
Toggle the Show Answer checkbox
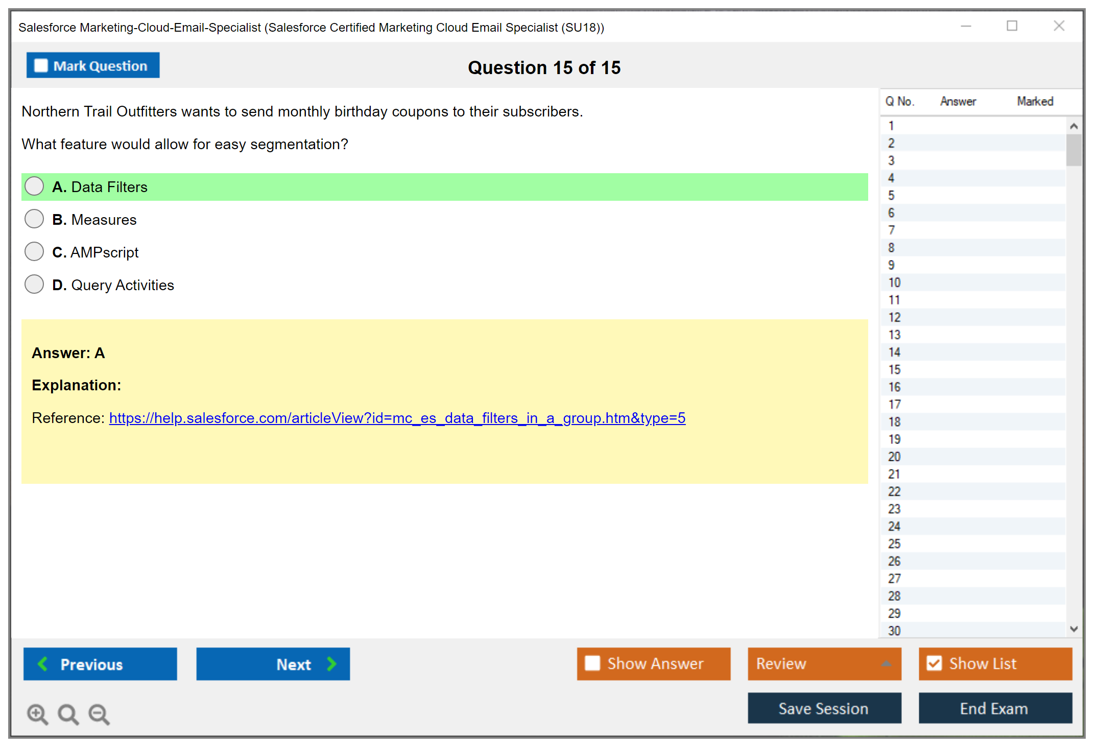(592, 663)
